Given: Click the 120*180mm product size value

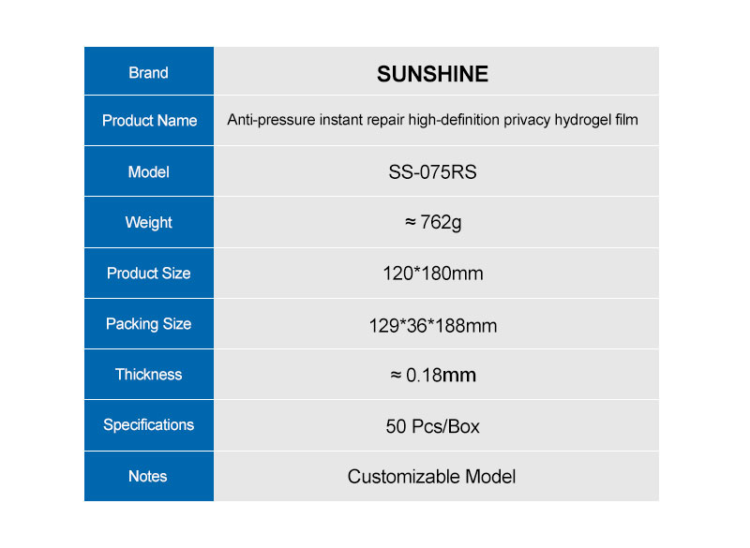Looking at the screenshot, I should pyautogui.click(x=432, y=274).
